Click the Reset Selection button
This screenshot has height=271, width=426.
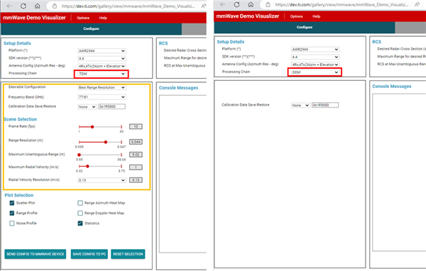tap(128, 254)
